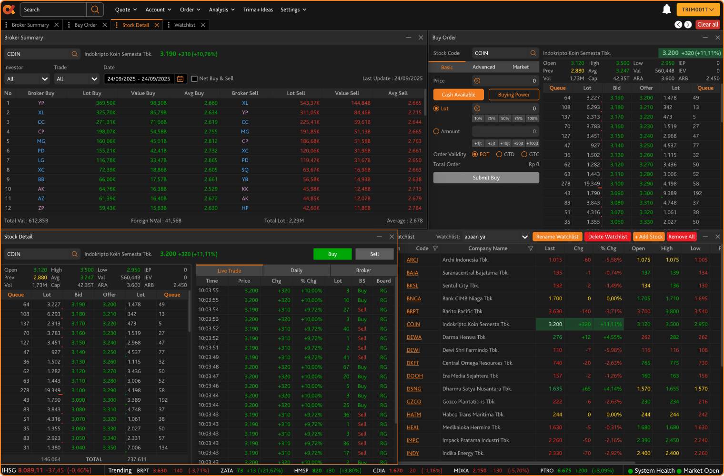This screenshot has width=724, height=476.
Task: Open the date range calendar picker
Action: (x=180, y=79)
